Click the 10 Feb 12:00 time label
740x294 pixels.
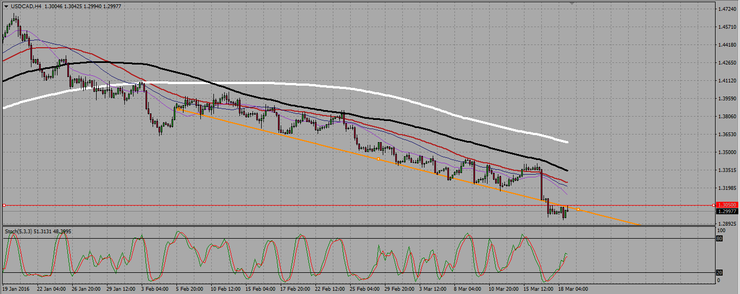click(x=226, y=289)
